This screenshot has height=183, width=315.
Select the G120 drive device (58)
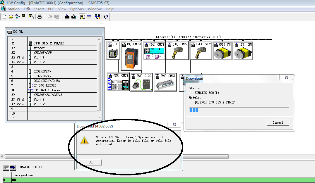pyautogui.click(x=141, y=82)
